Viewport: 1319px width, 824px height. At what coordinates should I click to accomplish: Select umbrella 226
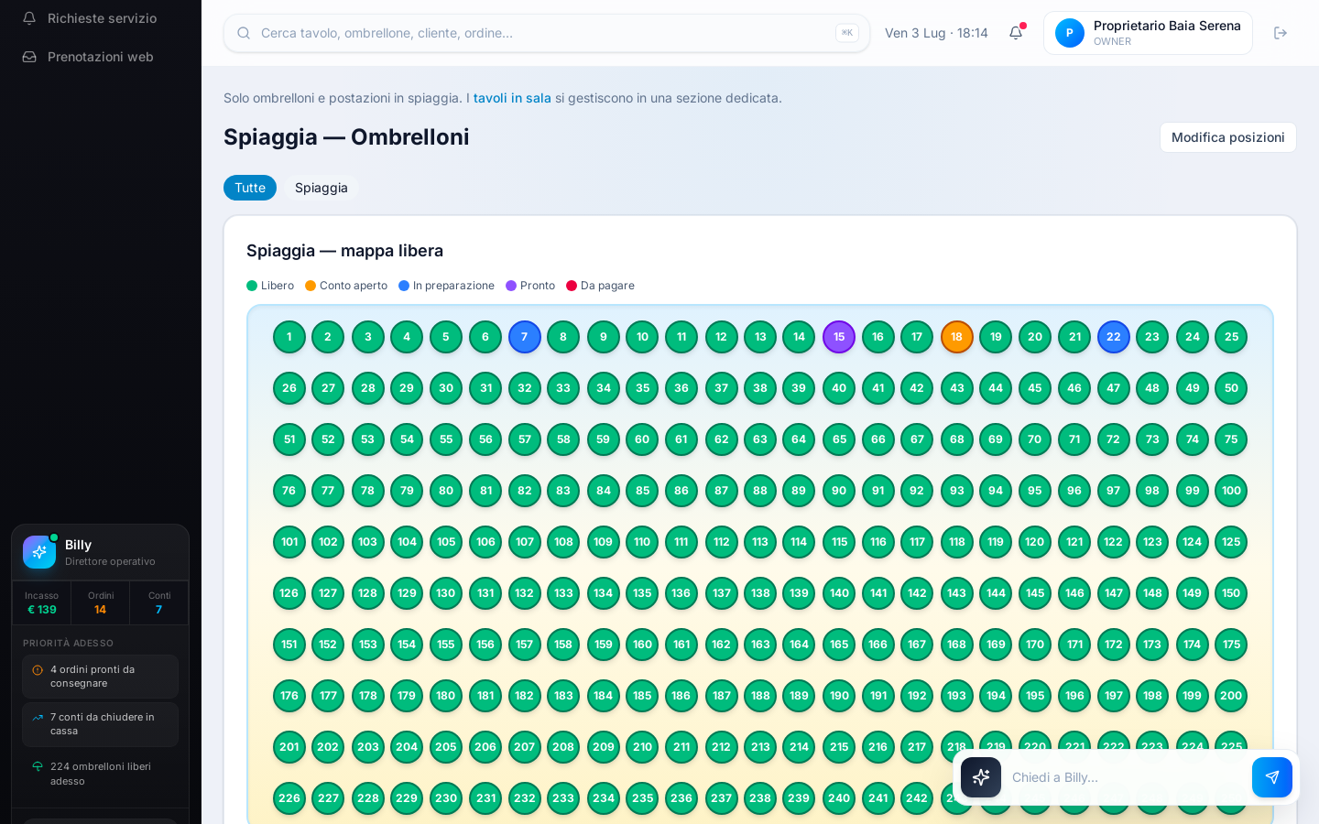point(289,798)
